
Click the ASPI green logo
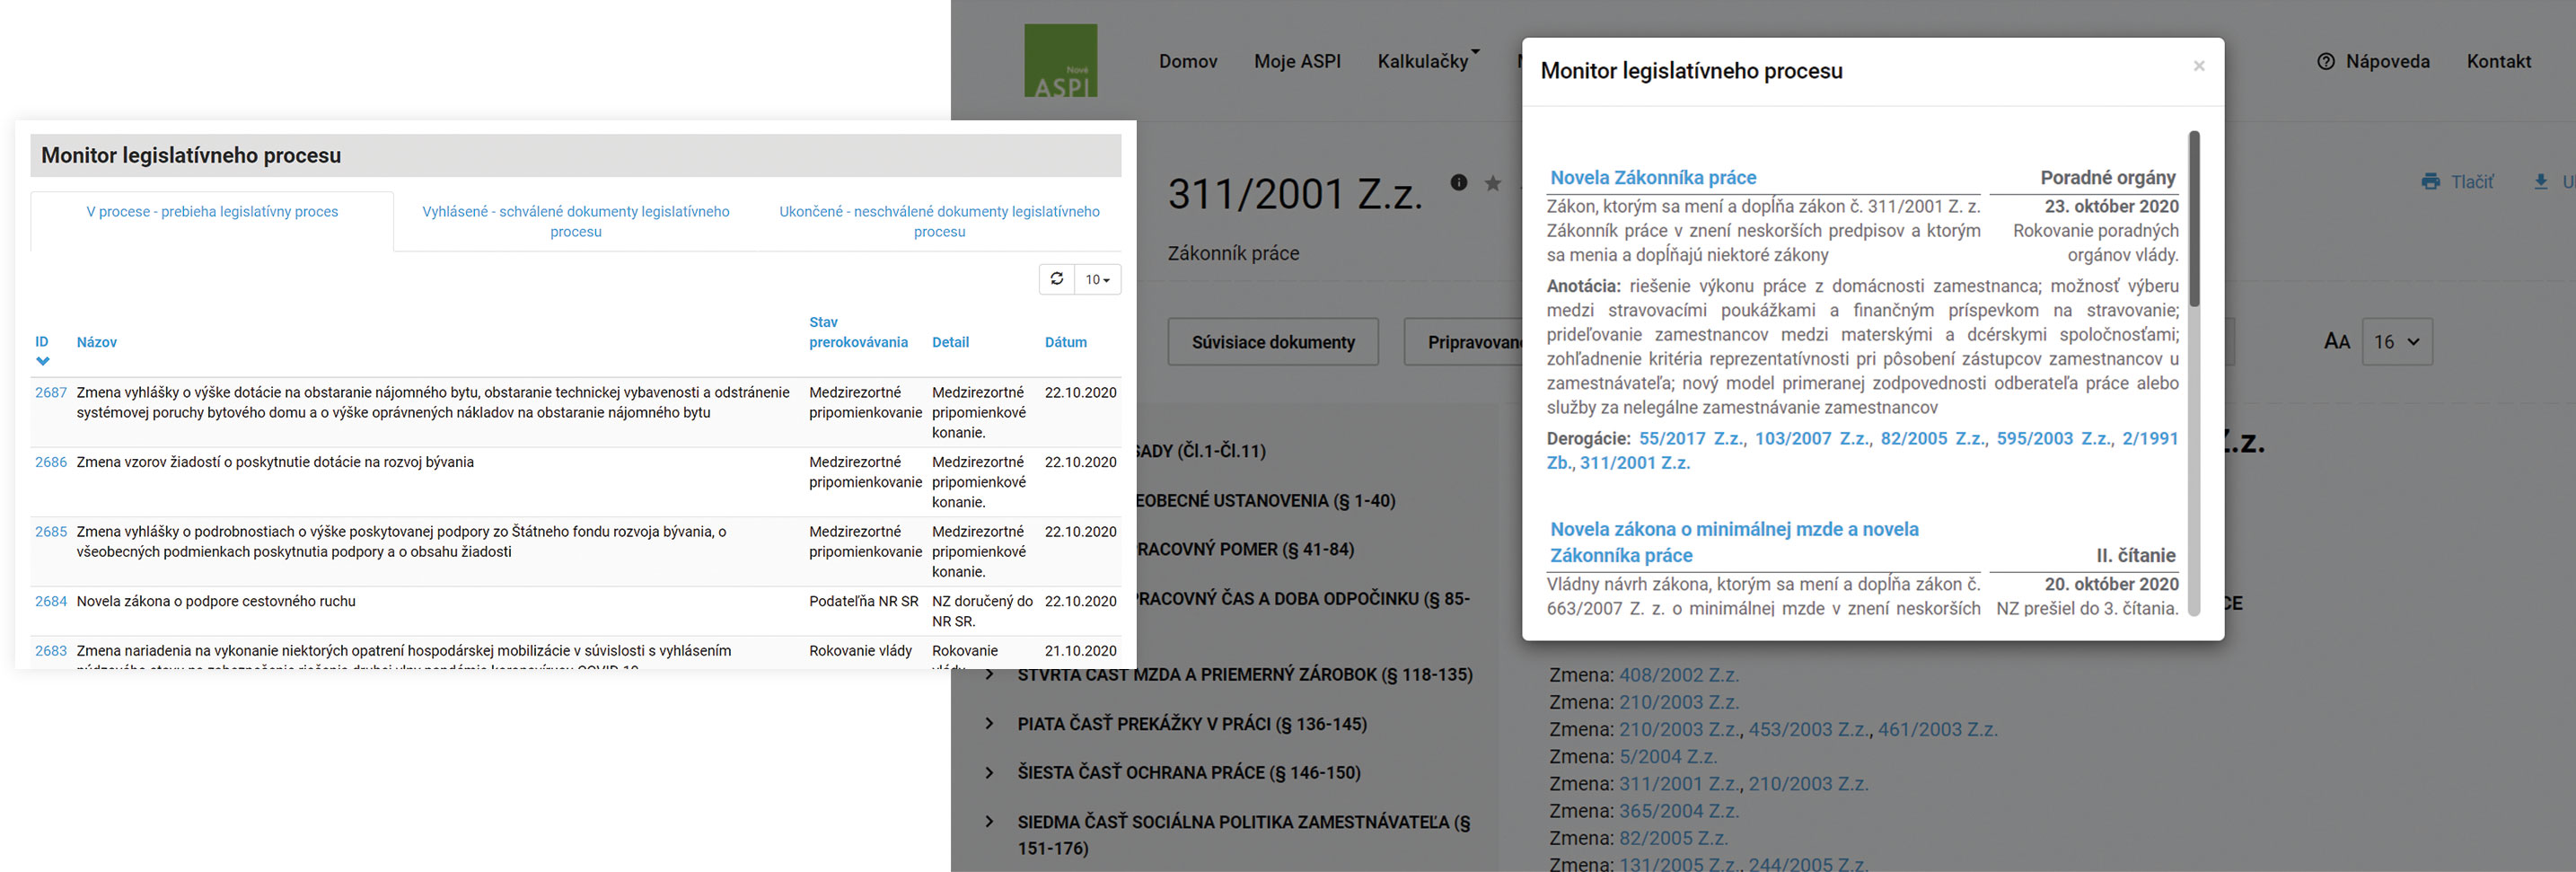point(1060,61)
